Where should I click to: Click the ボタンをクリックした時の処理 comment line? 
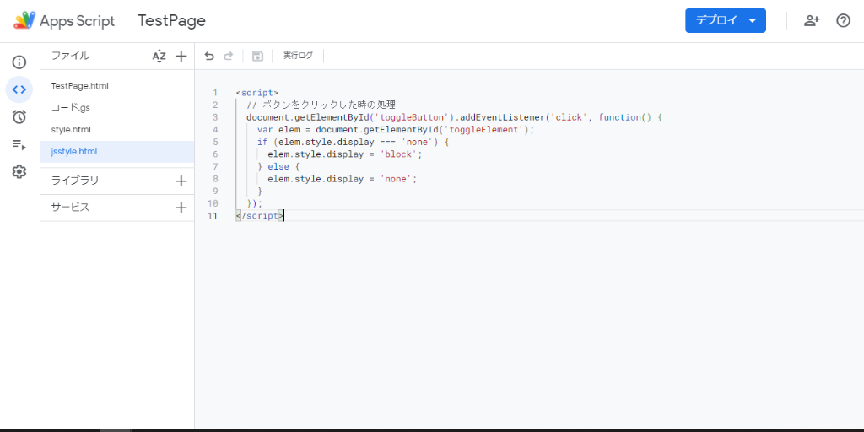tap(321, 105)
